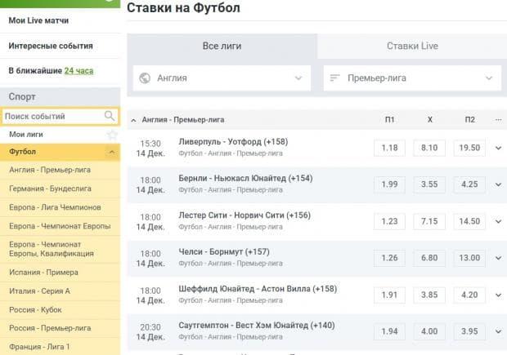This screenshot has width=507, height=355.
Task: Bet on draw 8.10 Ливерпуль - Уотфорд
Action: click(x=429, y=148)
